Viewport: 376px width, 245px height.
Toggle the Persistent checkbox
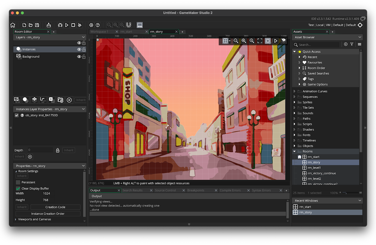coord(18,182)
